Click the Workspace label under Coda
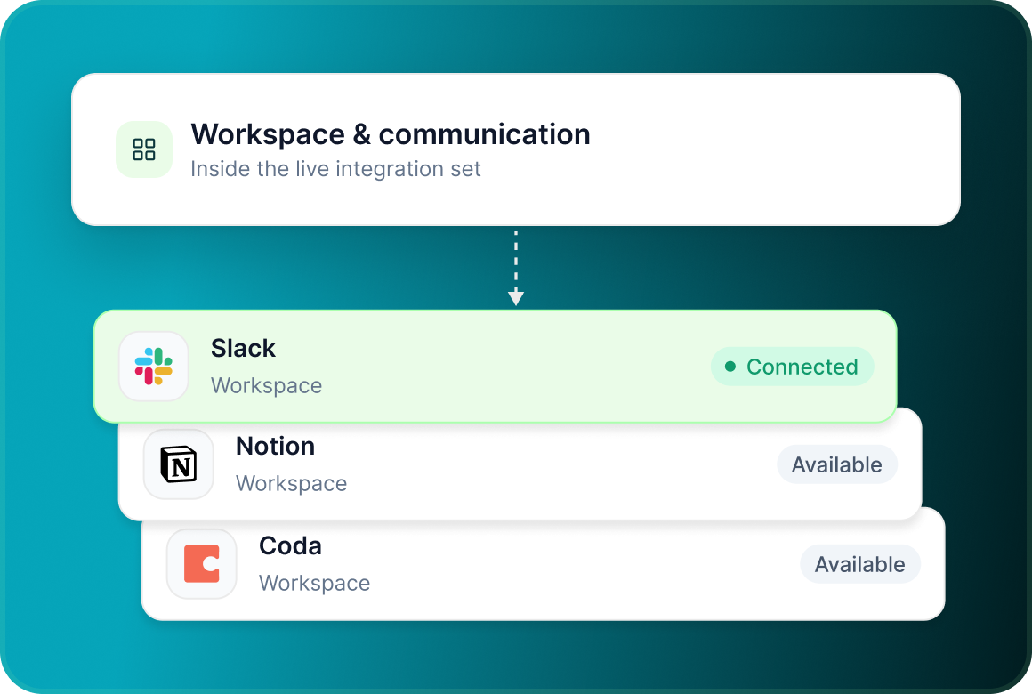Viewport: 1032px width, 694px height. 315,584
